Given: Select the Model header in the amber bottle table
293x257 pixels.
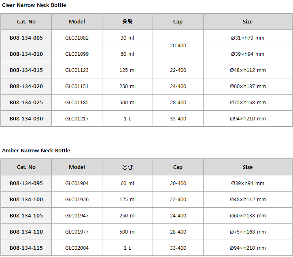Looking at the screenshot, I should pyautogui.click(x=77, y=167).
